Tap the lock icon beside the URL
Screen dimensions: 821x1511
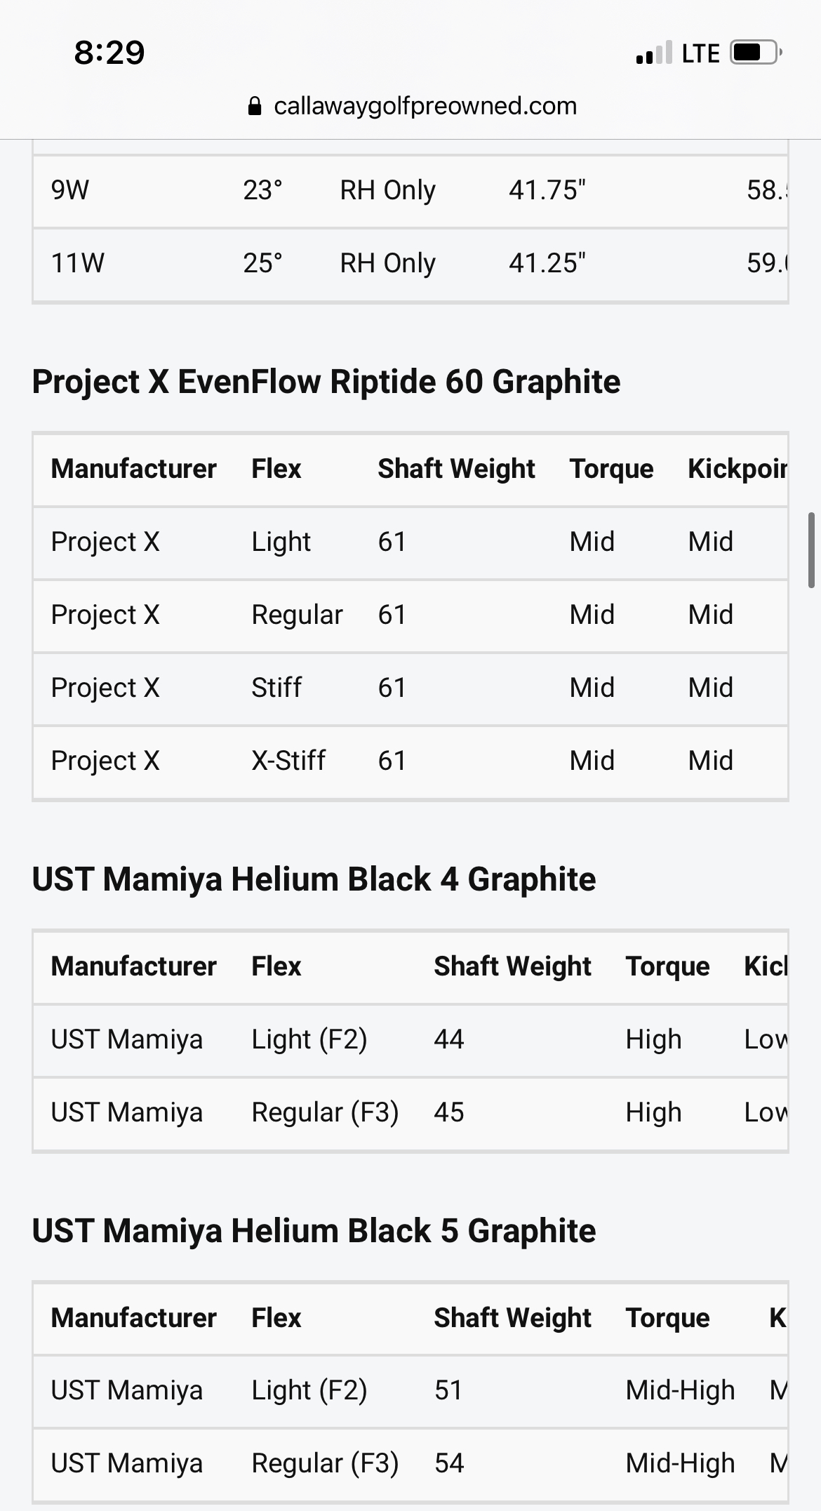255,107
